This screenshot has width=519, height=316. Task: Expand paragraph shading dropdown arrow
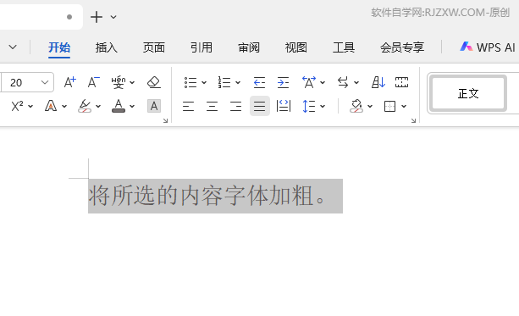click(370, 107)
